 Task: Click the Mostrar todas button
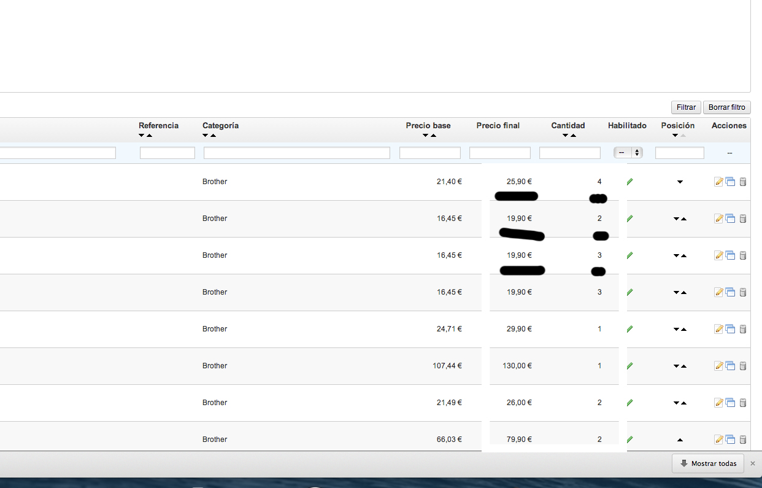pos(708,463)
